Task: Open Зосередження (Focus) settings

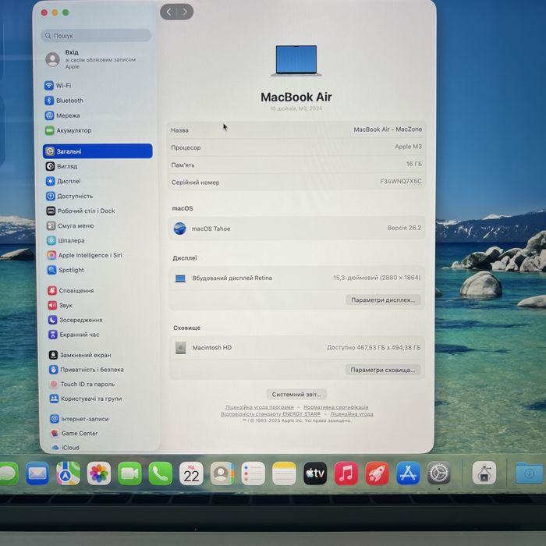Action: coord(76,320)
